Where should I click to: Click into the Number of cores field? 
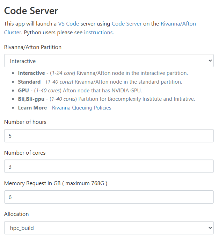tap(109, 167)
